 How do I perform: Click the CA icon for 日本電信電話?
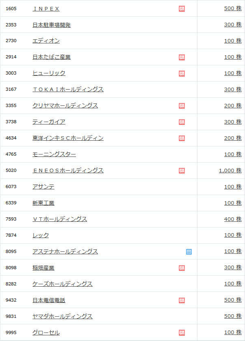[182, 300]
